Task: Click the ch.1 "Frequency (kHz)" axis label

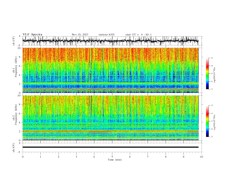Action: pos(16,67)
